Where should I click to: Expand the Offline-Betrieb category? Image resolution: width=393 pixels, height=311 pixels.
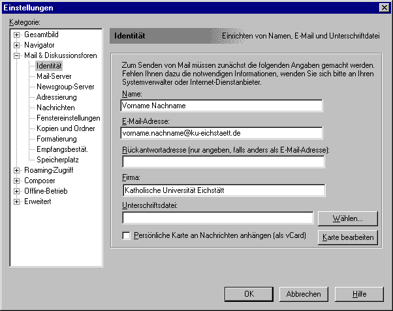point(17,191)
